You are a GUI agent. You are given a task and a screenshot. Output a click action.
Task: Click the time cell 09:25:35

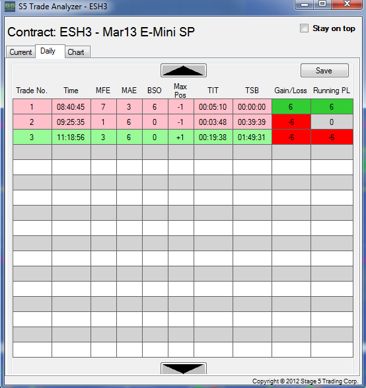(71, 122)
